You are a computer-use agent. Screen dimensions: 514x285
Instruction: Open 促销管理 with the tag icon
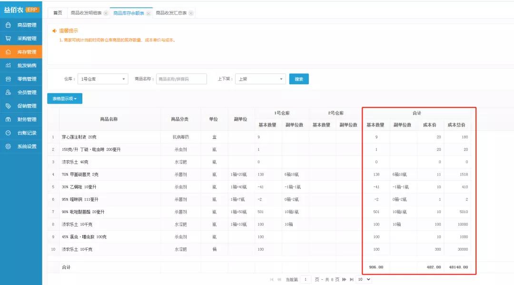26,106
